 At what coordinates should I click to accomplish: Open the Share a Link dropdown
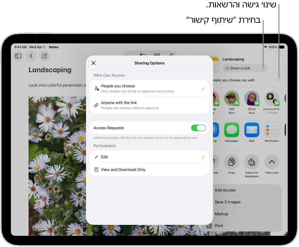point(245,68)
